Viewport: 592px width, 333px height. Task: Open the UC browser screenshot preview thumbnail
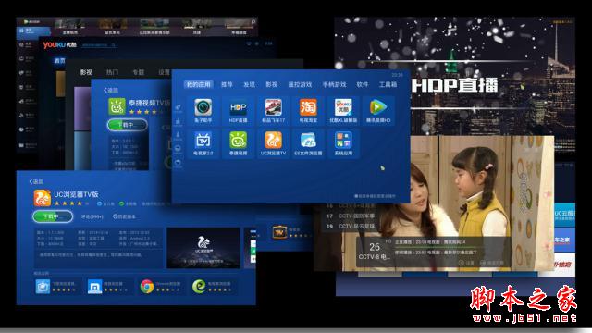pyautogui.click(x=203, y=248)
